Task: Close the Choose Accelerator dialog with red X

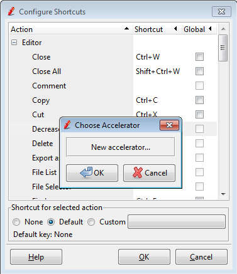Action: pos(169,125)
